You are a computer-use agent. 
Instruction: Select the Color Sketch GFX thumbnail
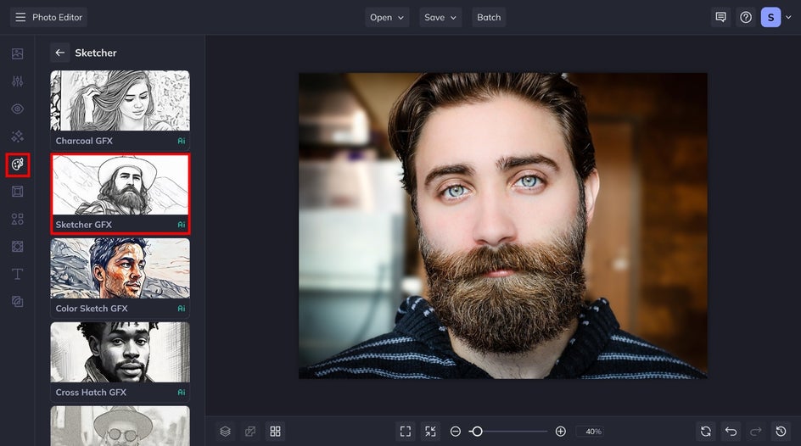120,269
